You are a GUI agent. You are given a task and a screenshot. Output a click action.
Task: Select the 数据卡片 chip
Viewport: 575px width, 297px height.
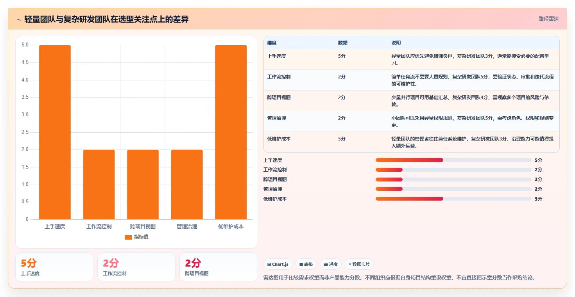[x=359, y=264]
